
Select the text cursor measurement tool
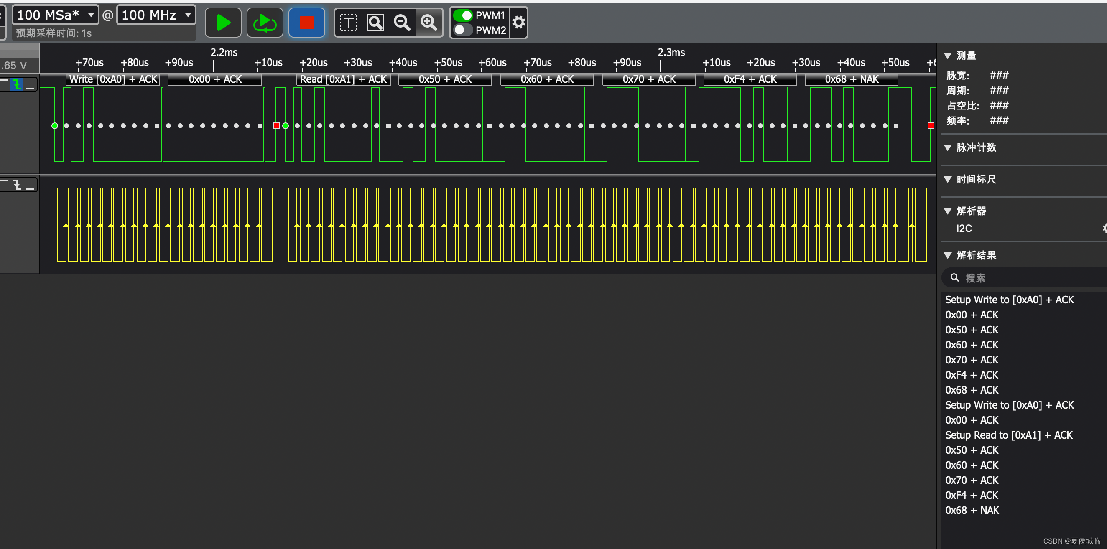pos(349,22)
